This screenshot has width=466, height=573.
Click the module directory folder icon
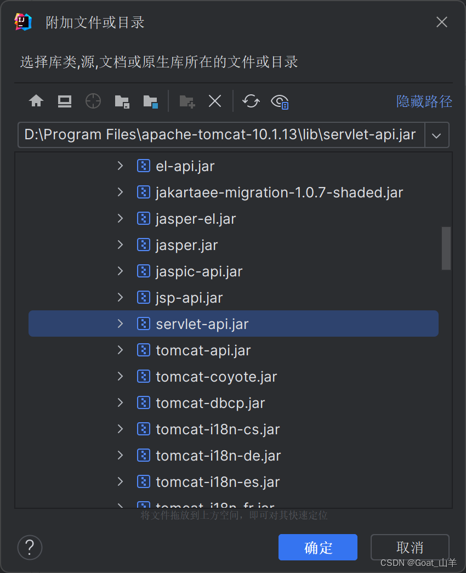(x=150, y=101)
